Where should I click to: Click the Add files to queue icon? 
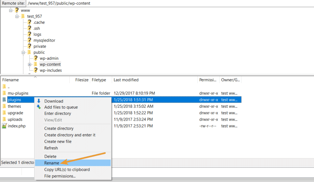coord(39,107)
